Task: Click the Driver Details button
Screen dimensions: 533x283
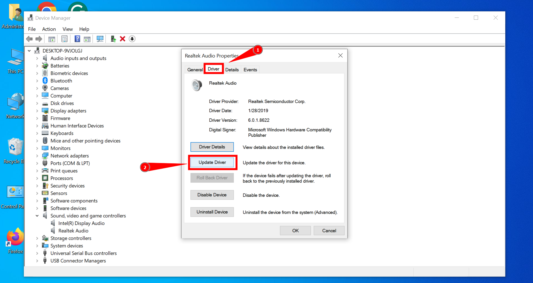Action: coord(212,147)
